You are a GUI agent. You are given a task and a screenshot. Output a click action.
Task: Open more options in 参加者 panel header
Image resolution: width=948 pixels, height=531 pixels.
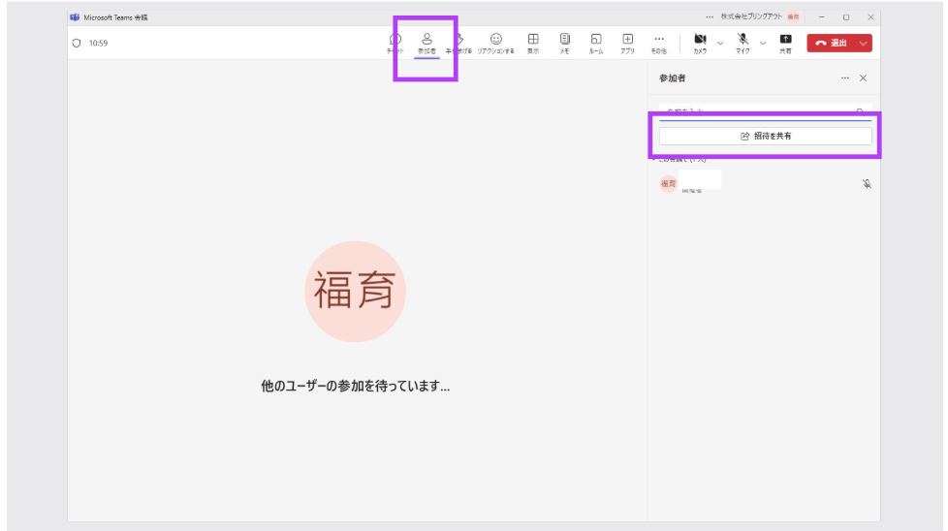click(x=845, y=78)
